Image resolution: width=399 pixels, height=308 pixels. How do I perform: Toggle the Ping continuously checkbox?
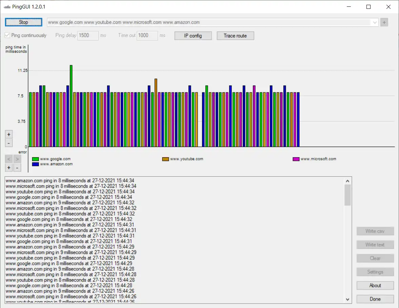click(x=7, y=35)
